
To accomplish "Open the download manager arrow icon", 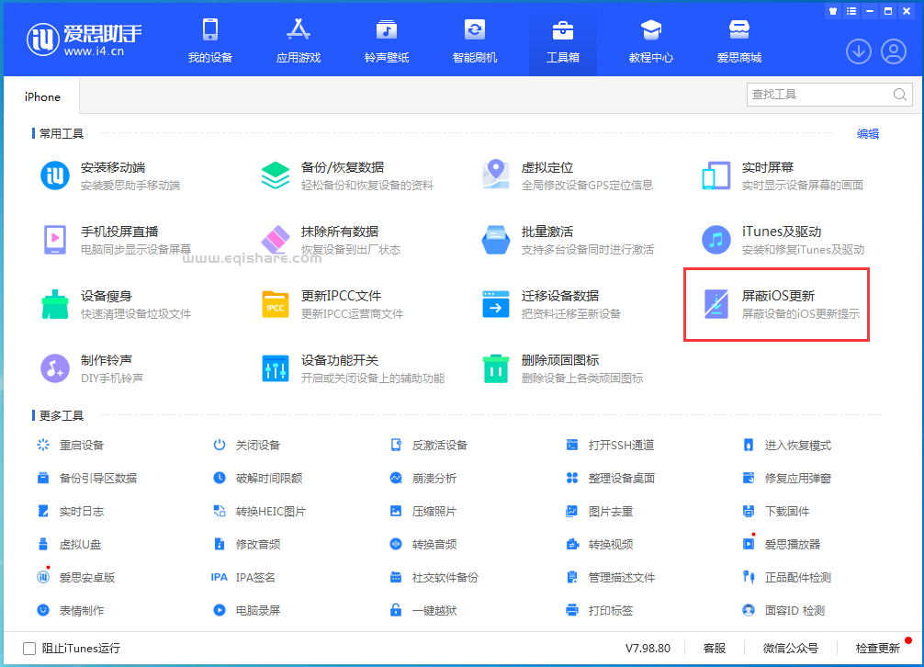I will tap(858, 51).
